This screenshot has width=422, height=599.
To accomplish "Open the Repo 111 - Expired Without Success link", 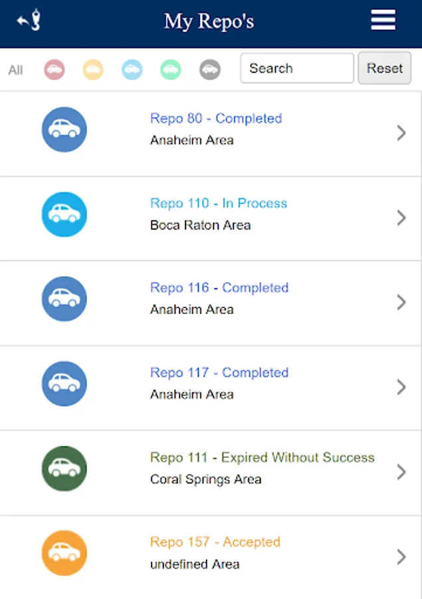I will coord(262,457).
